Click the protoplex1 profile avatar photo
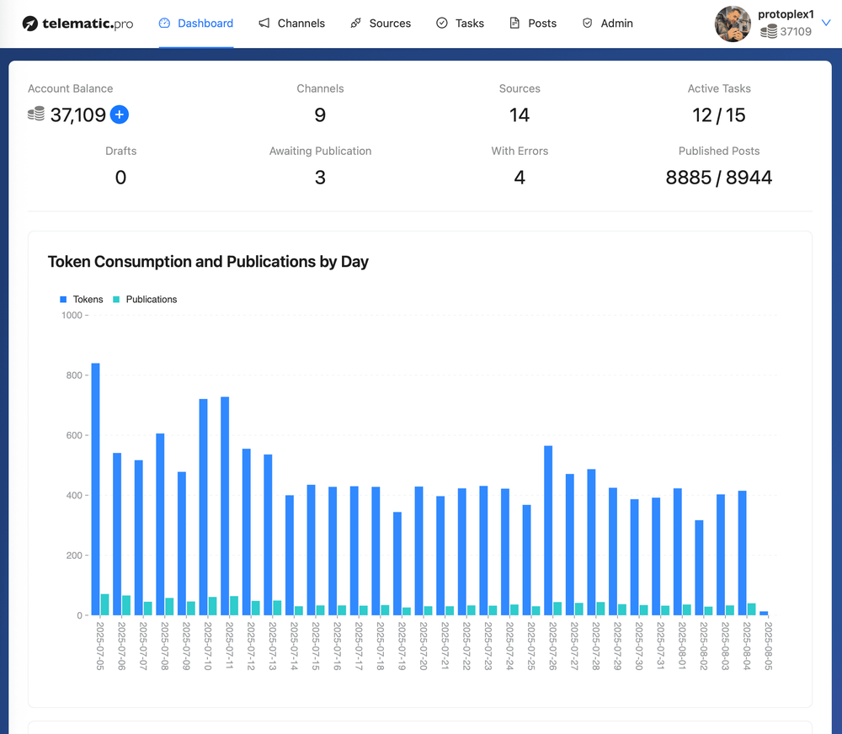The image size is (842, 734). (733, 24)
